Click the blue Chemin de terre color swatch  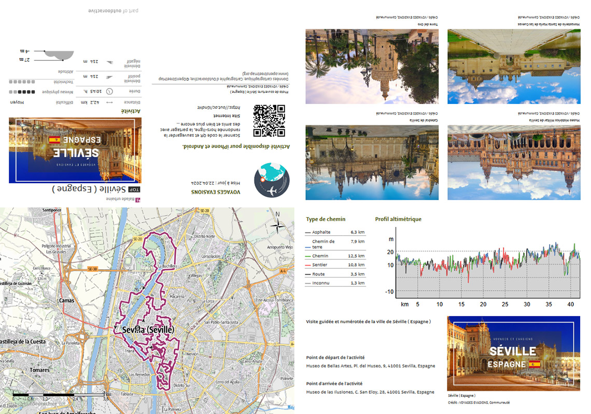click(x=308, y=247)
